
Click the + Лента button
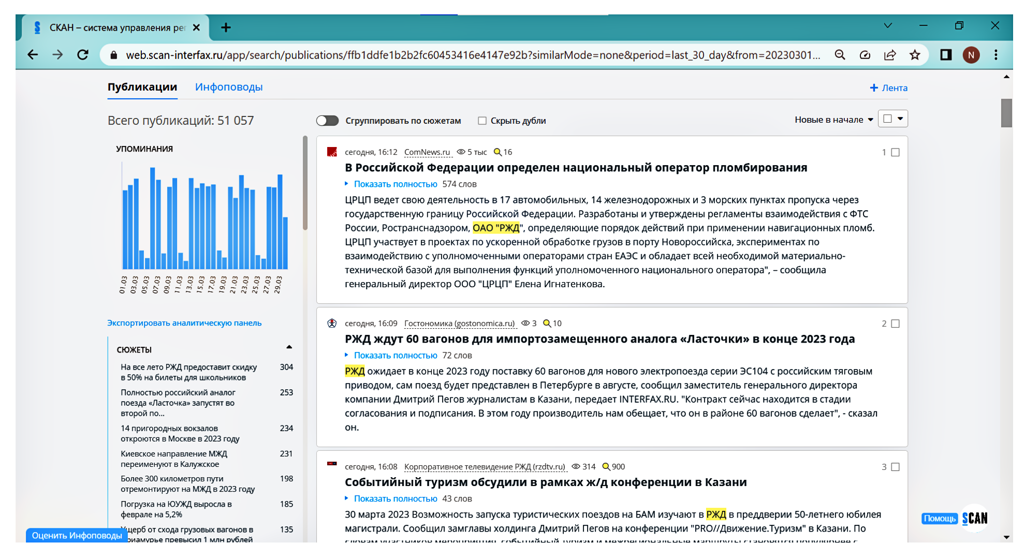pos(888,87)
